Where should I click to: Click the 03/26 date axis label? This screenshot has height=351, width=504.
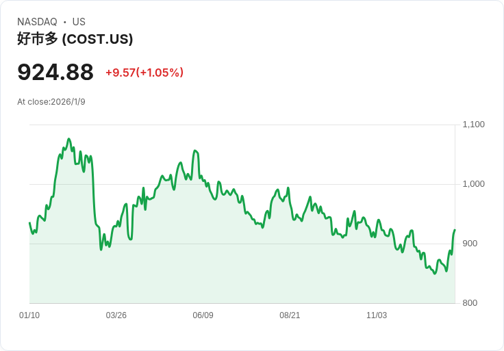tap(116, 315)
